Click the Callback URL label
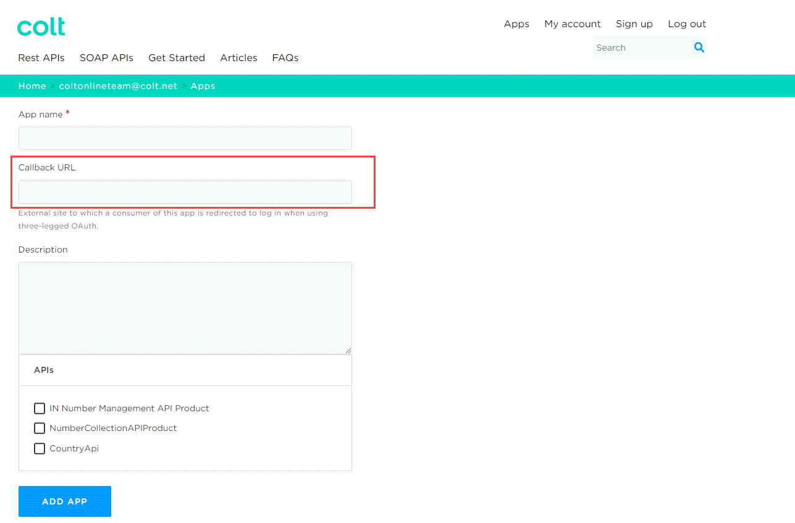Viewport: 795px width, 523px height. [x=47, y=167]
